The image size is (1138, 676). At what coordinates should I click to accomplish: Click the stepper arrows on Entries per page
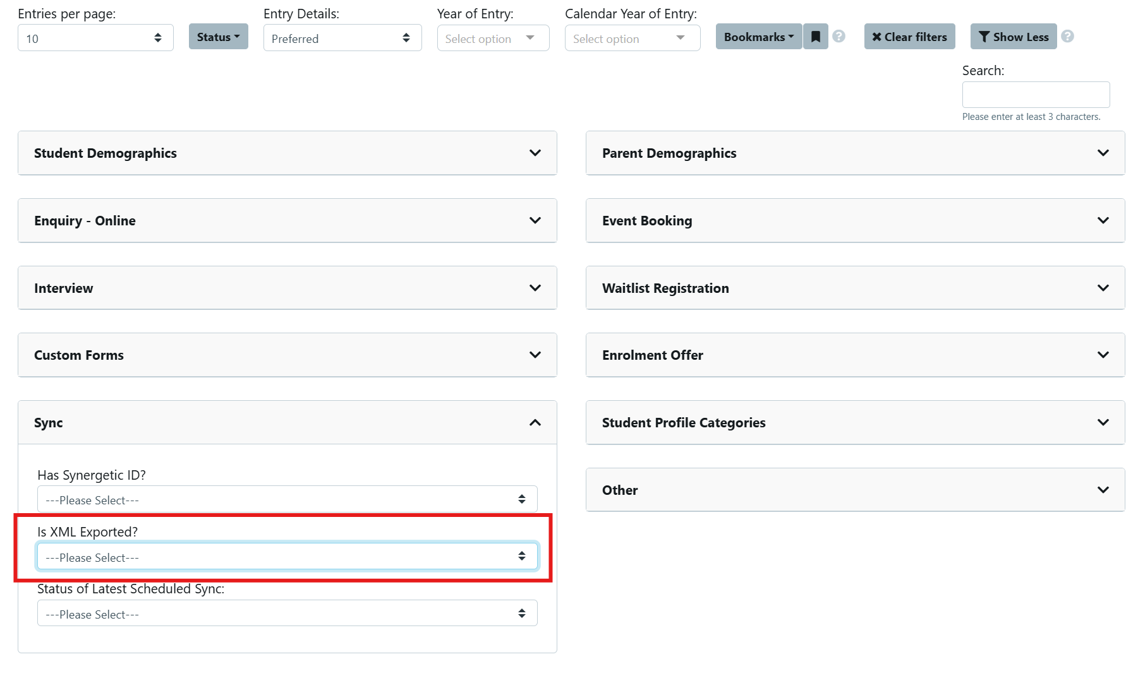(159, 38)
